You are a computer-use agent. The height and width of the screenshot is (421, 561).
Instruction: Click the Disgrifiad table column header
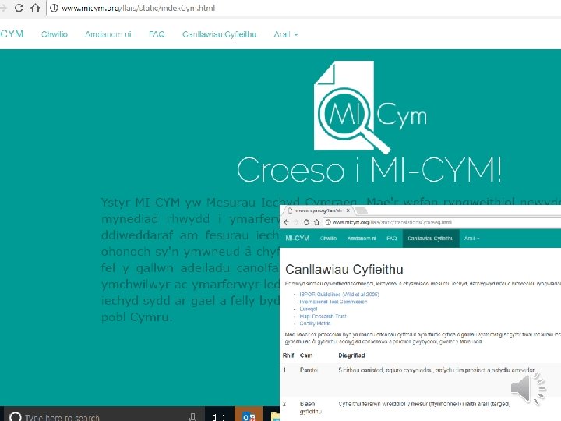[x=351, y=356]
